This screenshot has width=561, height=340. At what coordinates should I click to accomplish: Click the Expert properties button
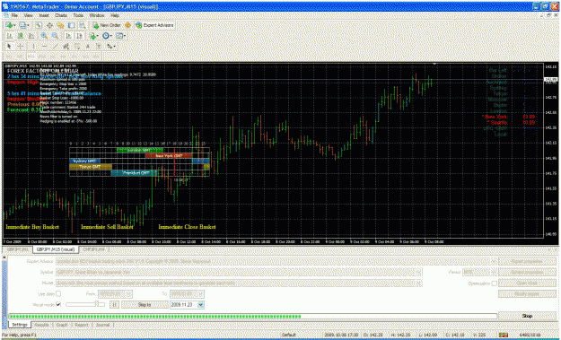[527, 261]
